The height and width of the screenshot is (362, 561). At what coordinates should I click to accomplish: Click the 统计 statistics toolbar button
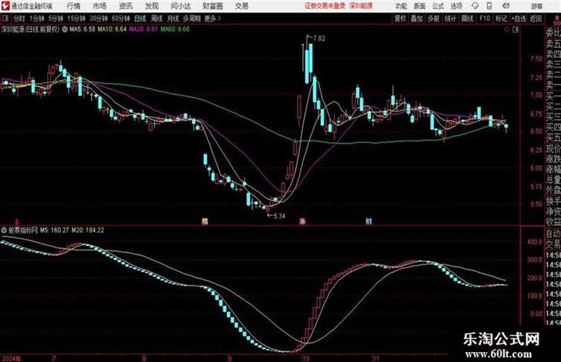click(x=450, y=18)
